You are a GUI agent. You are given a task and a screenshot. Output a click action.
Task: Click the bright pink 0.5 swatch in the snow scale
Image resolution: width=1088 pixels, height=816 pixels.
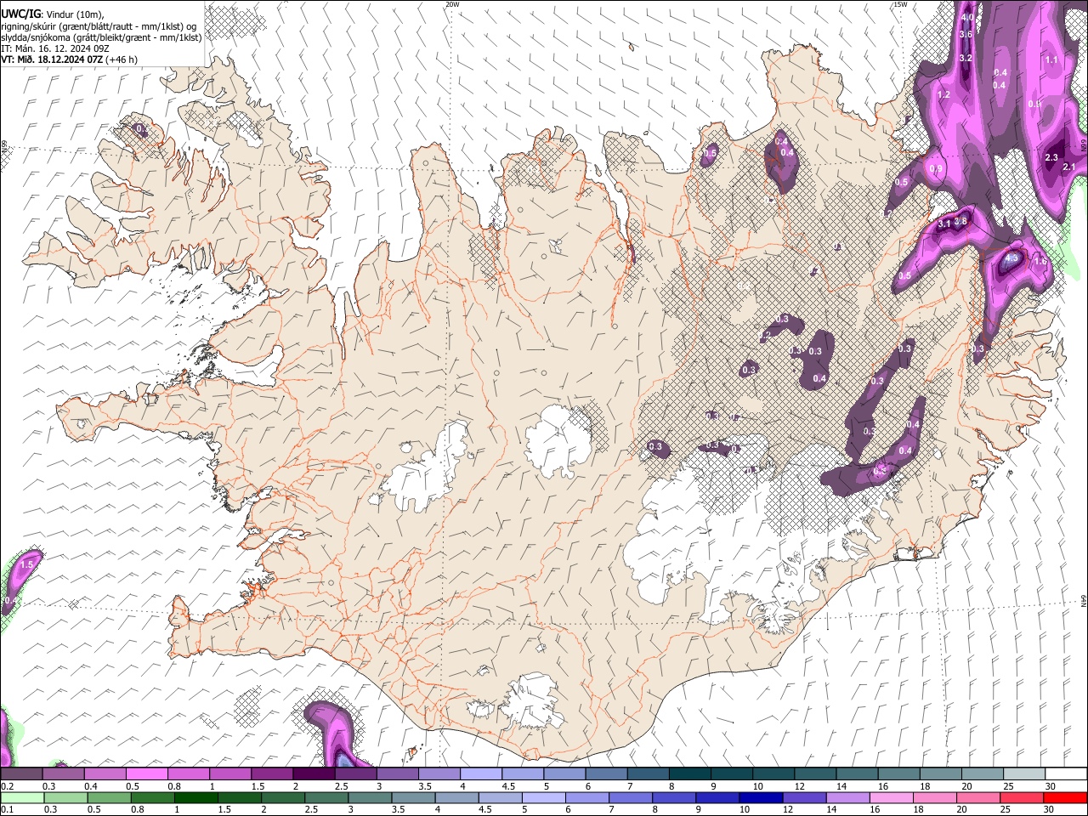pos(147,773)
